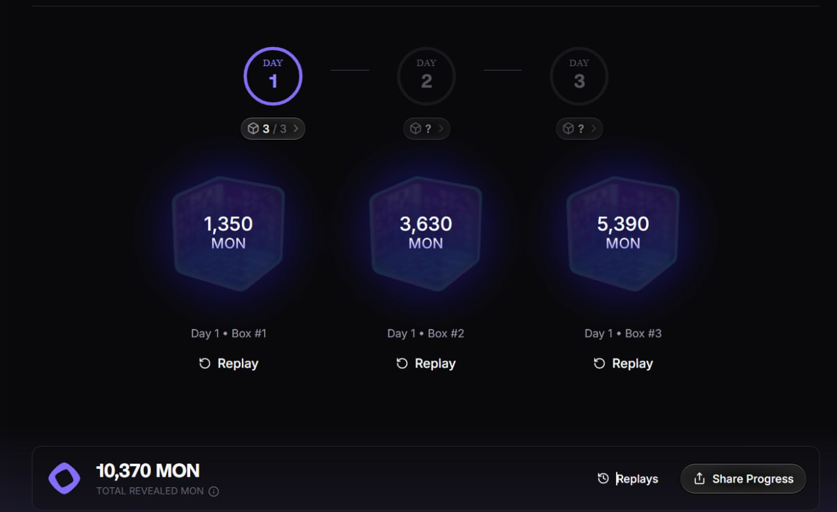Expand the 3 / 3 boxes chevron
The width and height of the screenshot is (837, 512).
(296, 129)
